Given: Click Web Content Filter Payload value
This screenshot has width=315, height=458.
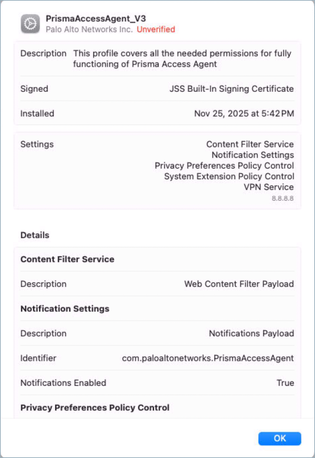Looking at the screenshot, I should [239, 284].
